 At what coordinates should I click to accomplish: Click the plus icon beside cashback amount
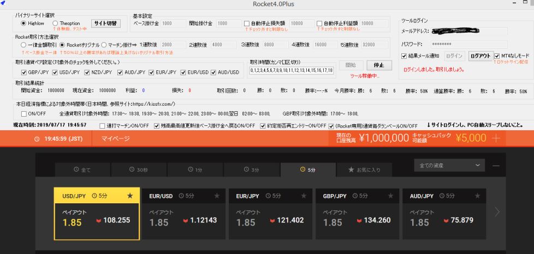tap(496, 138)
